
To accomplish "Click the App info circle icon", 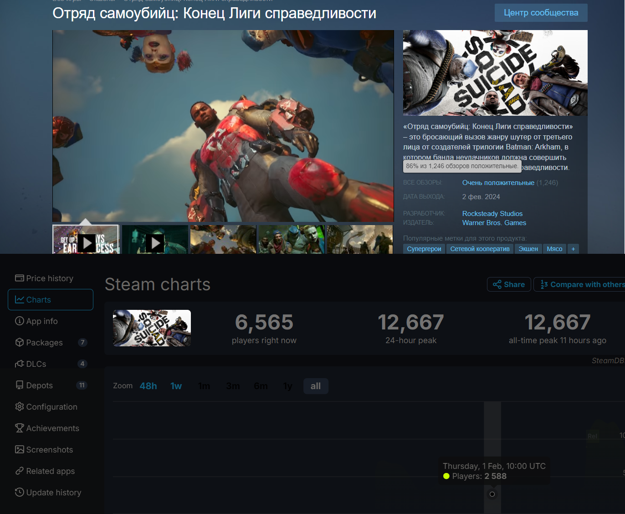I will tap(20, 321).
